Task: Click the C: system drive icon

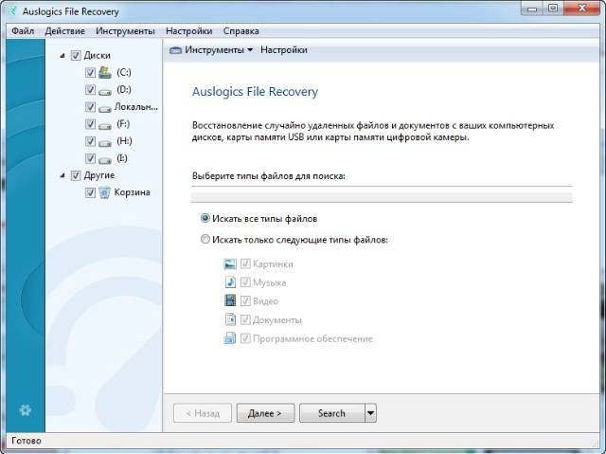Action: [x=105, y=72]
